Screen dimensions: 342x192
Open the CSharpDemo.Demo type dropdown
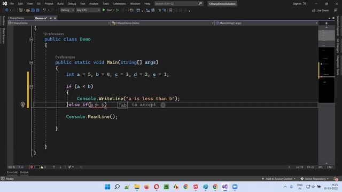pyautogui.click(x=162, y=23)
